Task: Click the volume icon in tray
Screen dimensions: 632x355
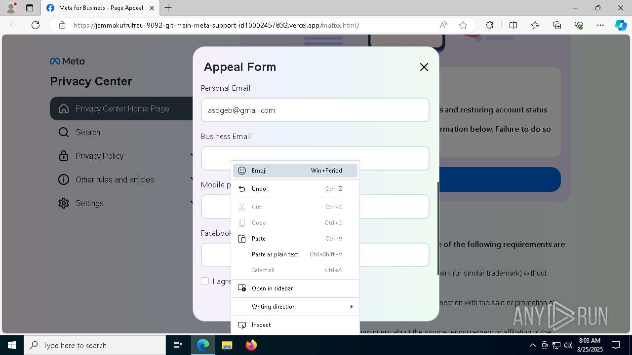Action: click(x=568, y=345)
